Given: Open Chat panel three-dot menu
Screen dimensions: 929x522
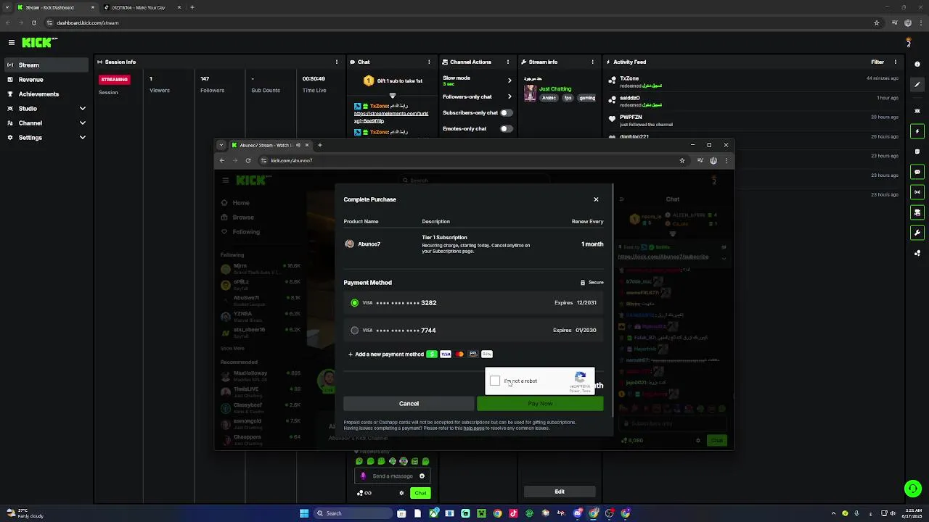Looking at the screenshot, I should coord(429,62).
